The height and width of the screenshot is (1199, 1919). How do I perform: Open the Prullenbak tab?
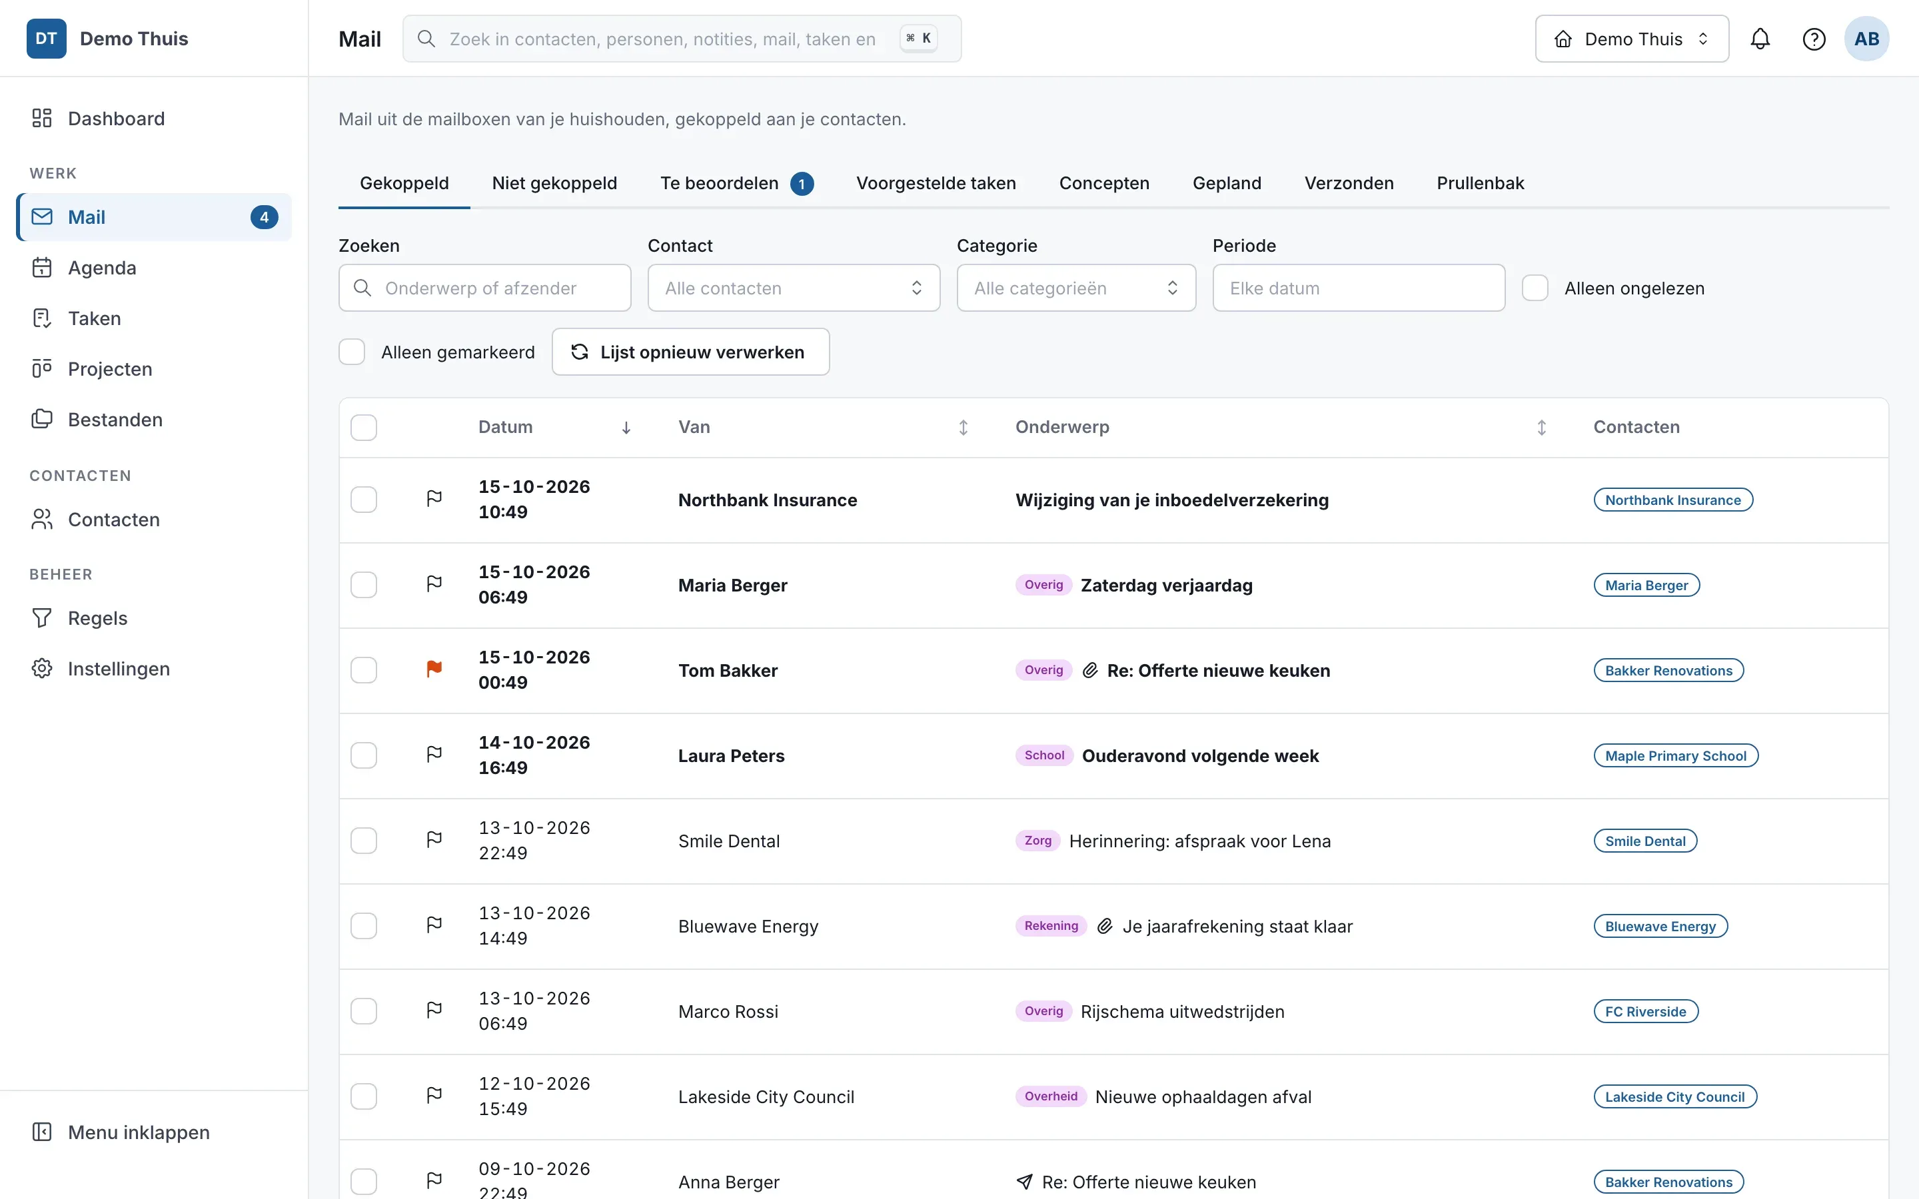tap(1480, 183)
